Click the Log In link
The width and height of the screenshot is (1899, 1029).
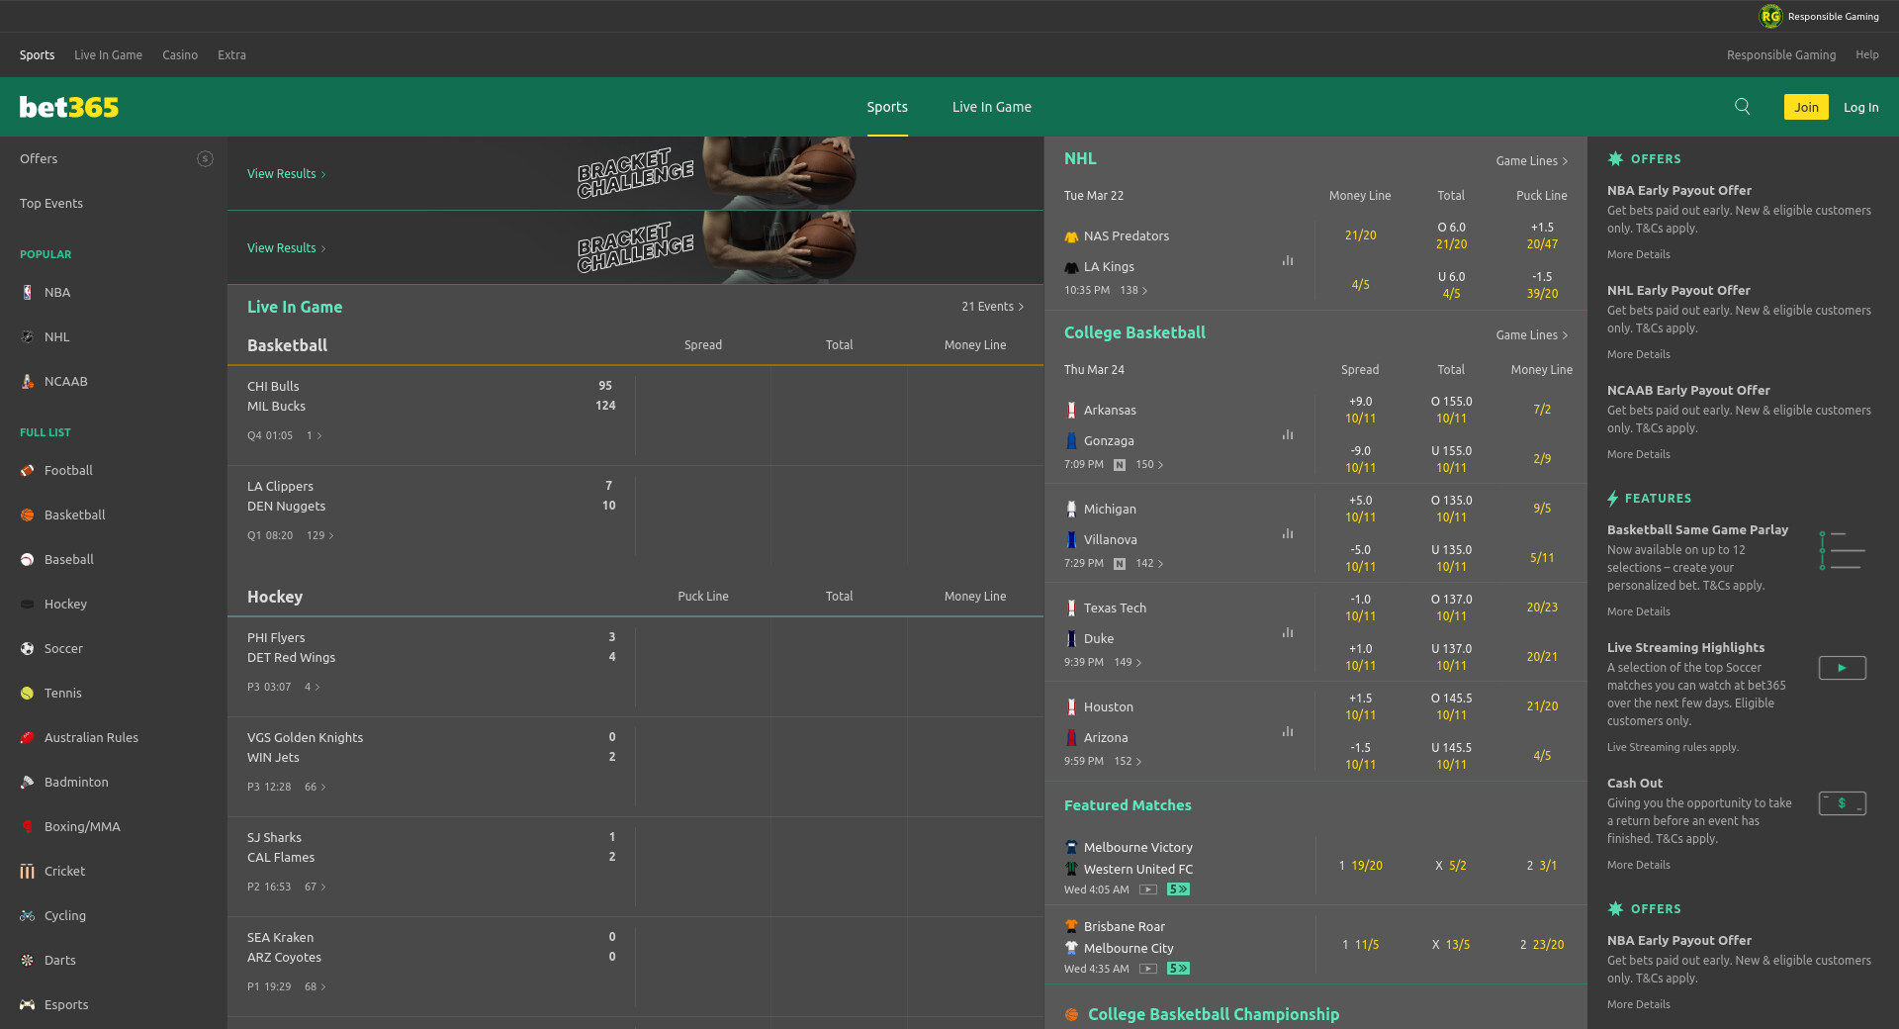point(1860,107)
